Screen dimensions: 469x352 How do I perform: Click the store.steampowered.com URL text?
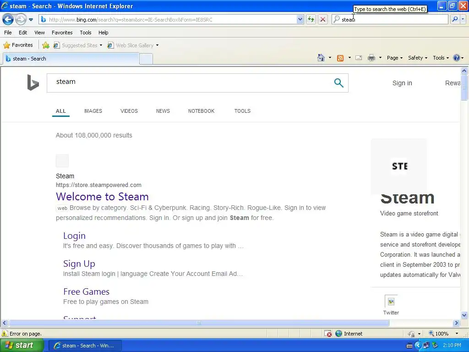(x=99, y=185)
